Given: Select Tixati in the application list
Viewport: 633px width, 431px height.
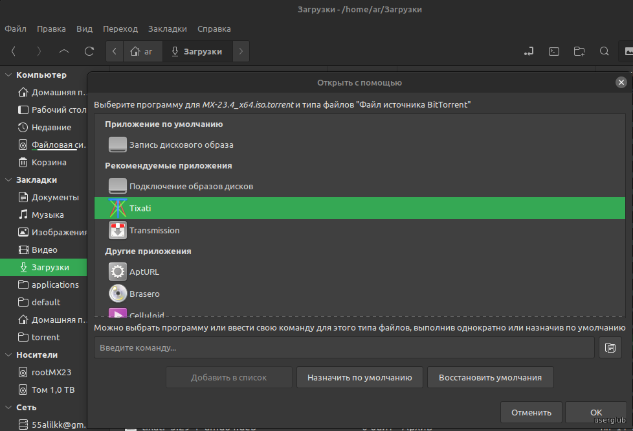Looking at the screenshot, I should point(360,208).
